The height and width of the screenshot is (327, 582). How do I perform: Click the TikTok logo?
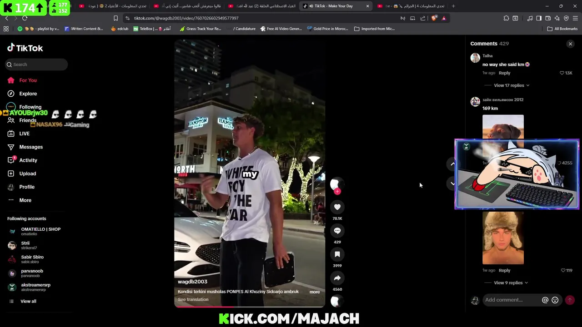[x=25, y=48]
